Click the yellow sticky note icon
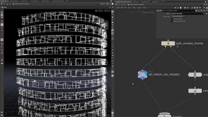This screenshot has width=208, height=117. [x=195, y=8]
